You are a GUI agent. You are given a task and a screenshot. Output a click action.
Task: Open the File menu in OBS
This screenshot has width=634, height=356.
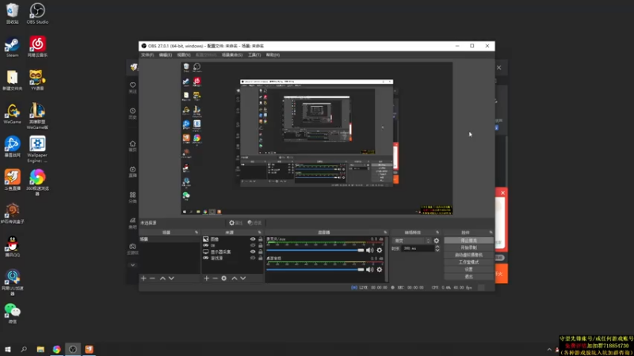147,55
